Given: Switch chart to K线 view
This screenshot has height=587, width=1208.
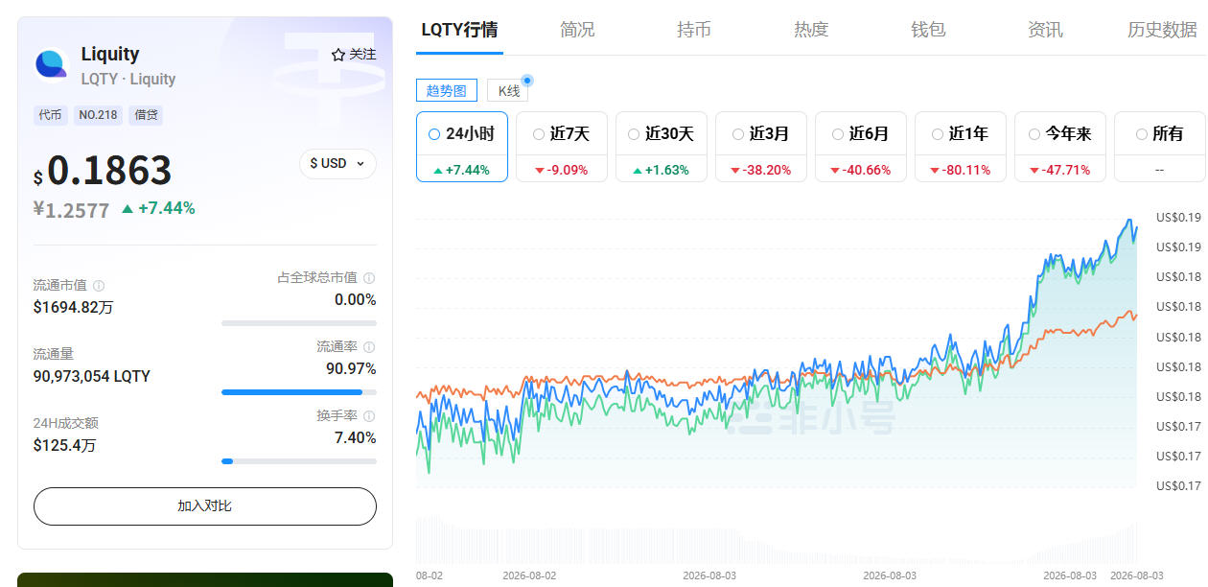Looking at the screenshot, I should 507,90.
